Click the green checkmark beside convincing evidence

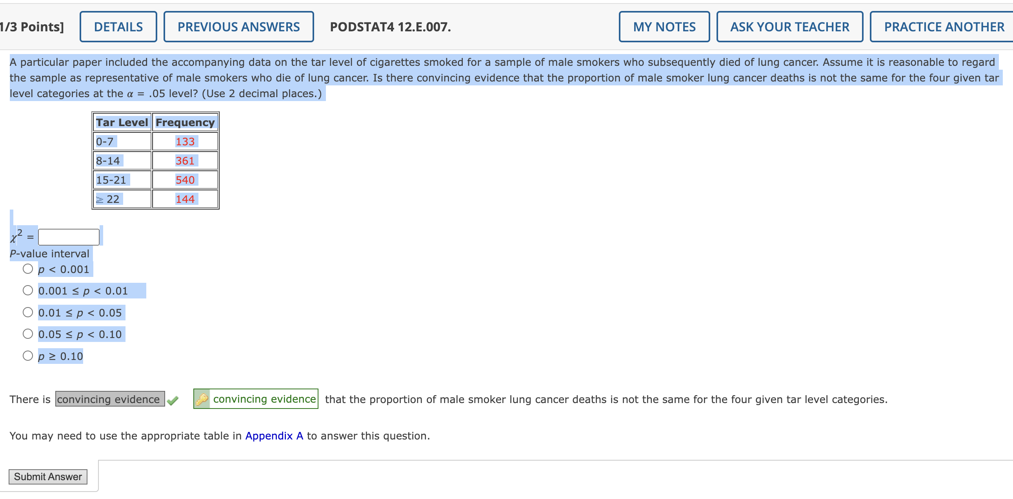point(173,399)
